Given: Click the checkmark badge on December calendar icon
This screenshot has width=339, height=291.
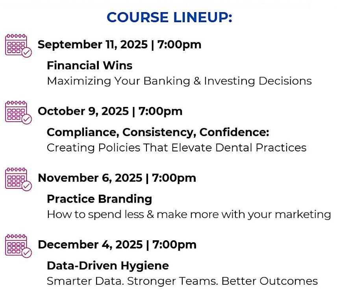Looking at the screenshot, I should click(x=27, y=253).
